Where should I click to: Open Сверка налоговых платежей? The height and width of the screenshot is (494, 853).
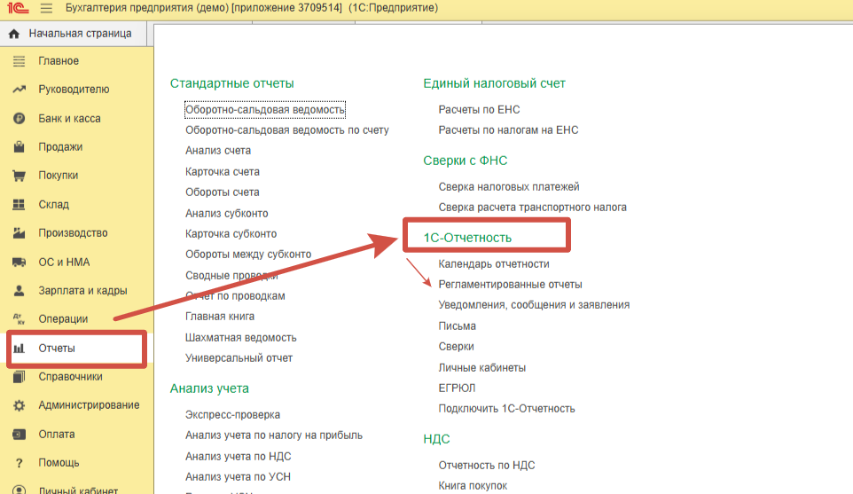[x=509, y=187]
